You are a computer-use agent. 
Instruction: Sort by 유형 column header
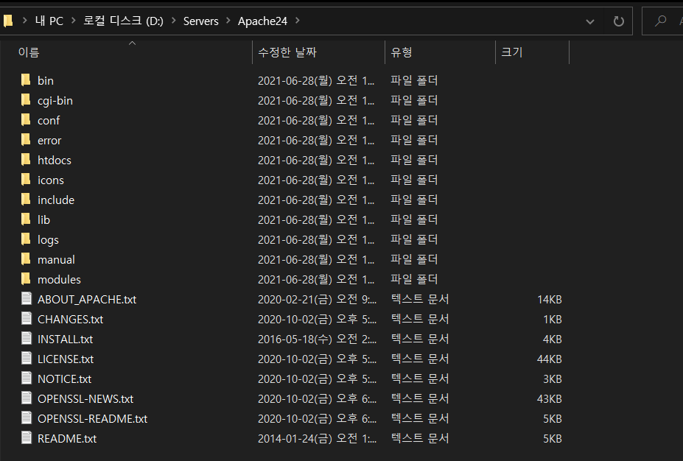pos(402,52)
